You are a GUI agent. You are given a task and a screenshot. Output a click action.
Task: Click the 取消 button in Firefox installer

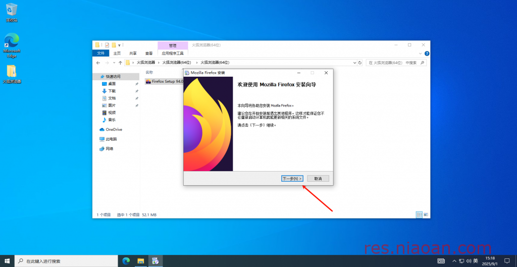click(318, 178)
